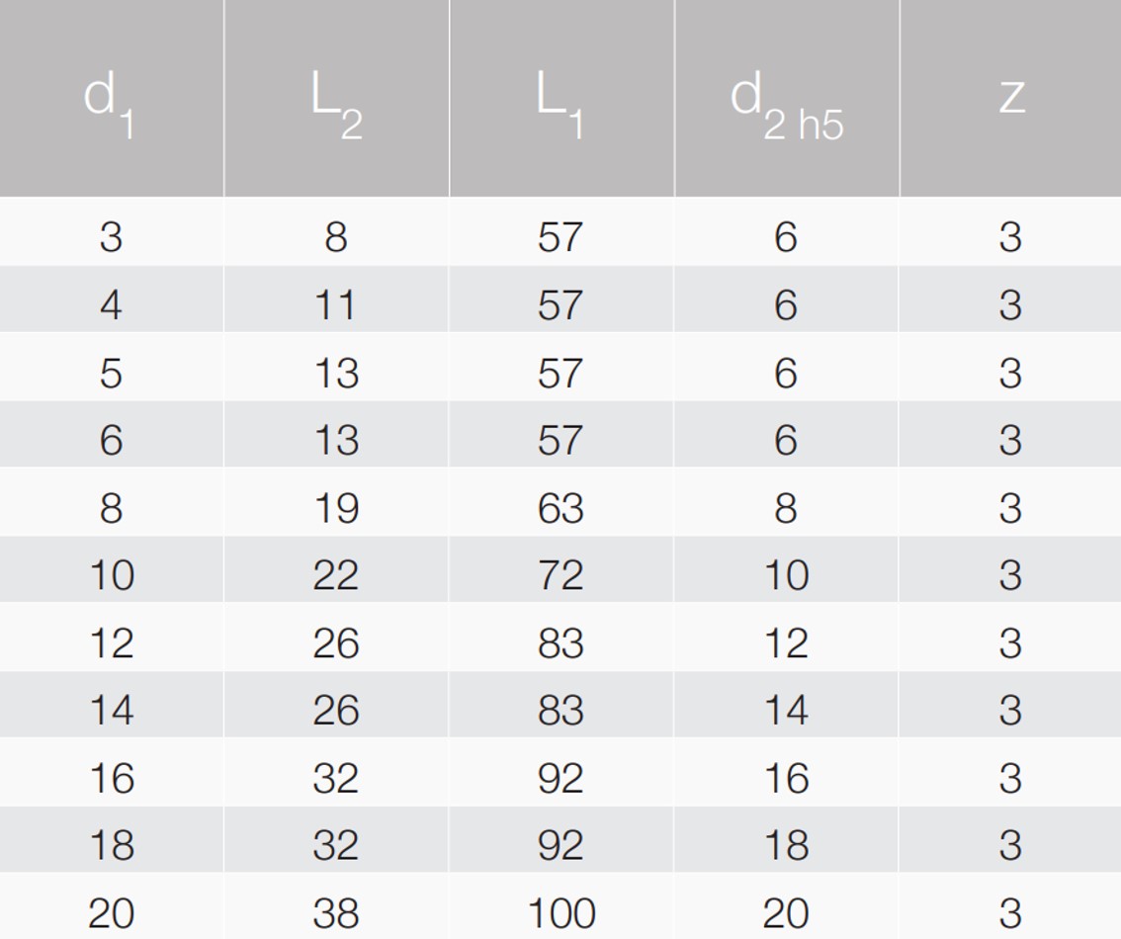This screenshot has height=939, width=1121.
Task: Click d1 value 5 in the first column
Action: 111,373
